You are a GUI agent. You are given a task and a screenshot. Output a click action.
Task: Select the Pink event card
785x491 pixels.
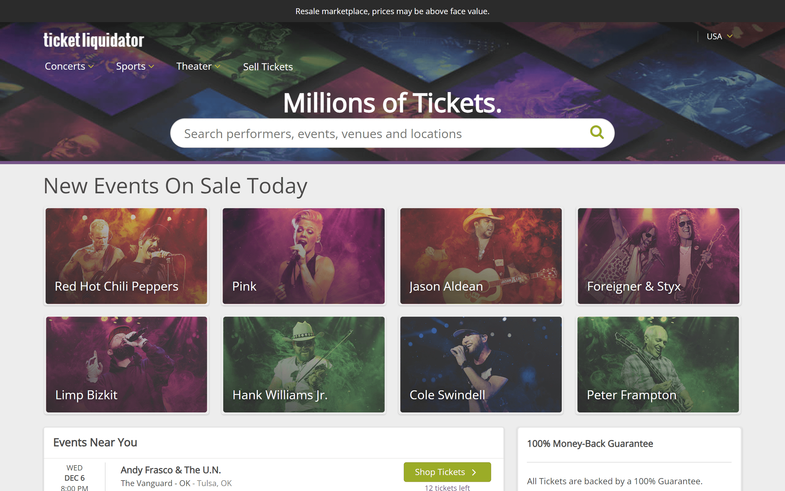point(304,256)
